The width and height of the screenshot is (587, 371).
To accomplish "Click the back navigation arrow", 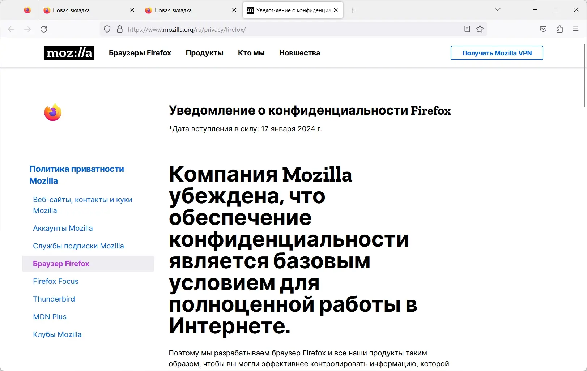I will (x=11, y=29).
